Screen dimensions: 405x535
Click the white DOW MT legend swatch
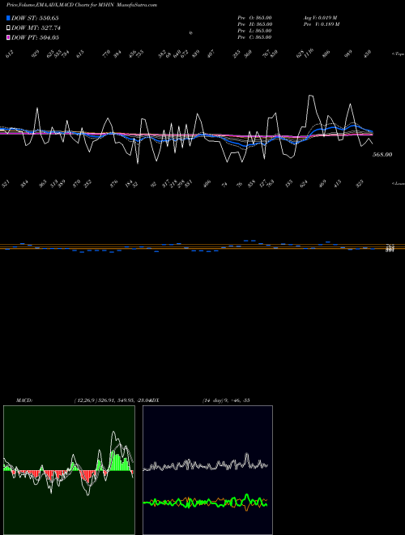(9, 28)
